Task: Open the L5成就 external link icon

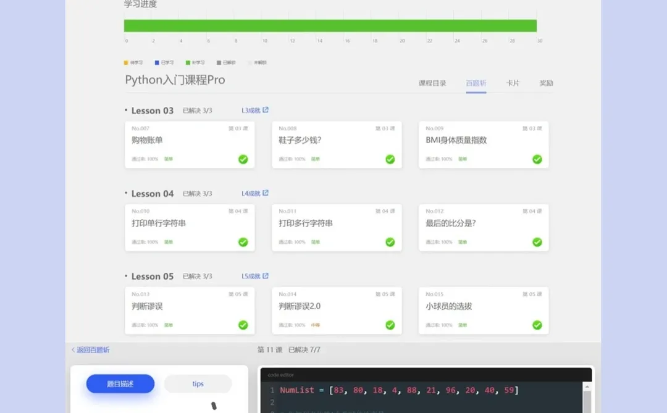Action: tap(266, 276)
